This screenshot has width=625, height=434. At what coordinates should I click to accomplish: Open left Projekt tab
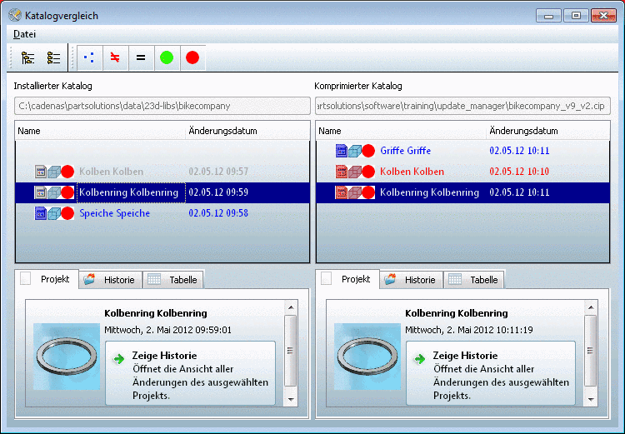47,279
